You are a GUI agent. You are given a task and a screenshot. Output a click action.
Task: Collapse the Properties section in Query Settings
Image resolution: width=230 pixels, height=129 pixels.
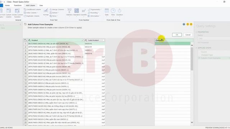coord(196,32)
